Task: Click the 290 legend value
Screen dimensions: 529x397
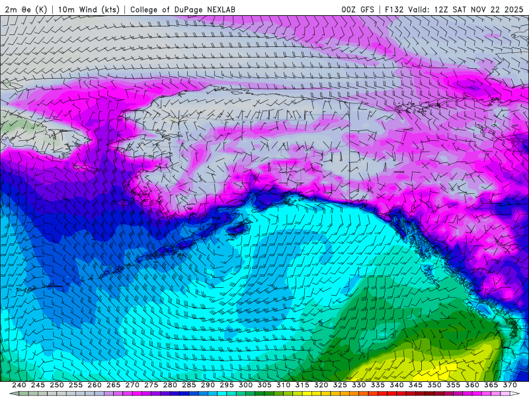Action: [x=208, y=385]
